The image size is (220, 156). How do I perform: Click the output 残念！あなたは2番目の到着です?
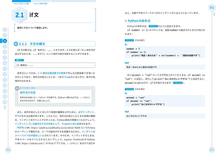coord(141,67)
